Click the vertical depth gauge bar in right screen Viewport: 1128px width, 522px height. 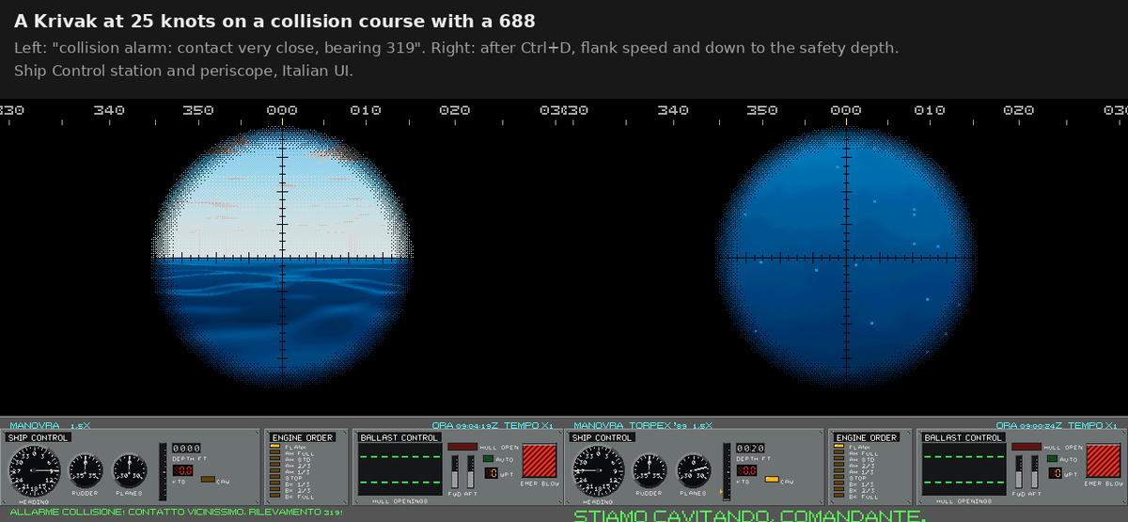click(x=727, y=471)
